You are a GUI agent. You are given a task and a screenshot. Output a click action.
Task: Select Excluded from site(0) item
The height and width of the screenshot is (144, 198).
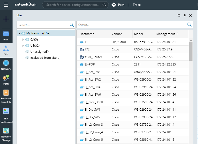(45, 58)
